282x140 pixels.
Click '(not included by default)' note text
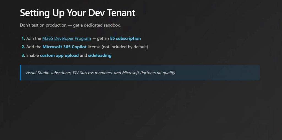125,47
